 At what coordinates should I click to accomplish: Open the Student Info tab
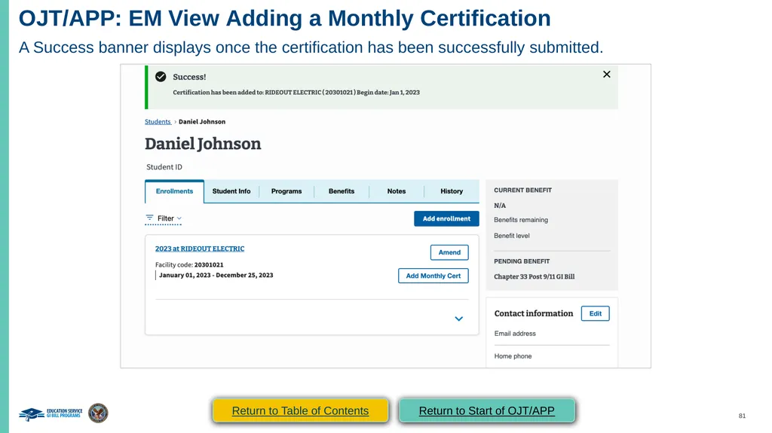click(231, 191)
